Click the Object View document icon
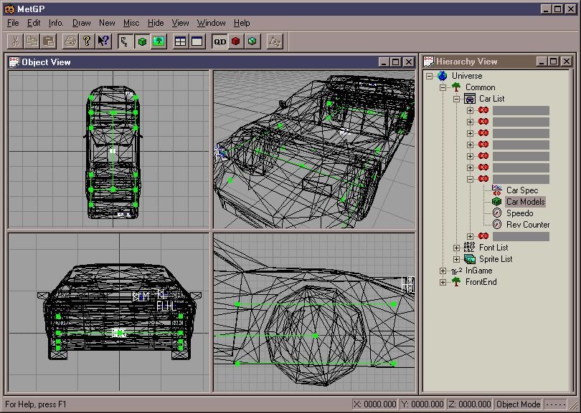This screenshot has height=413, width=581. (14, 62)
